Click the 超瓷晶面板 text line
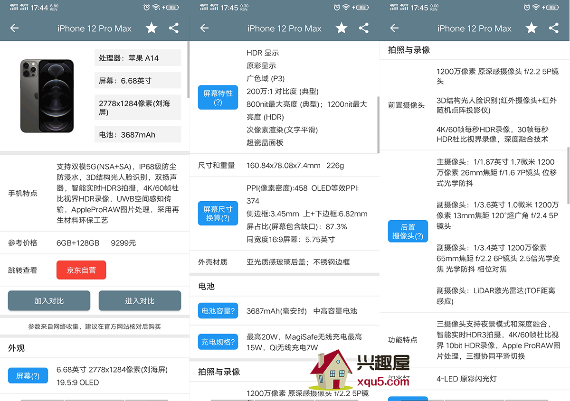 (265, 142)
